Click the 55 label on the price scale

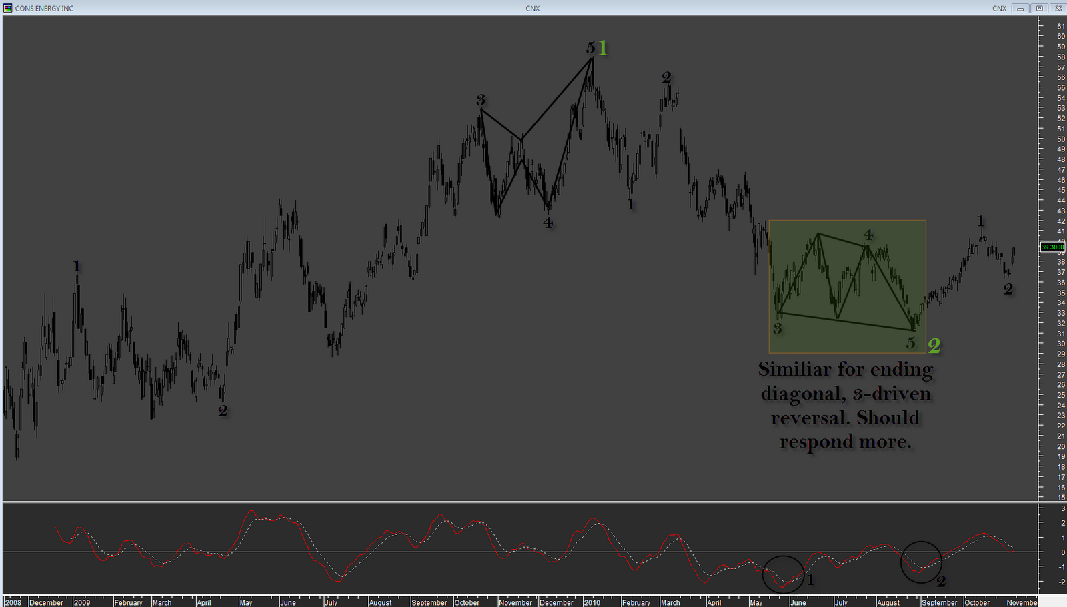point(1061,88)
